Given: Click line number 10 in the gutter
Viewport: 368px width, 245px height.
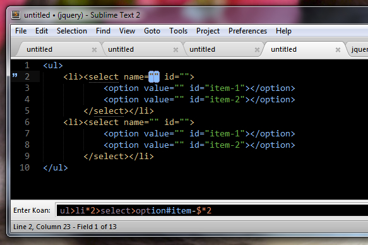Looking at the screenshot, I should 25,167.
